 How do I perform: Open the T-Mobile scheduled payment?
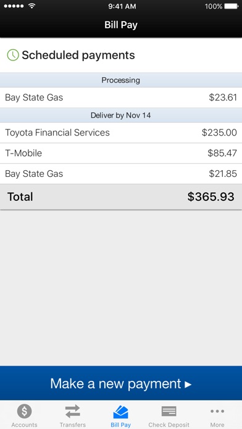[121, 153]
